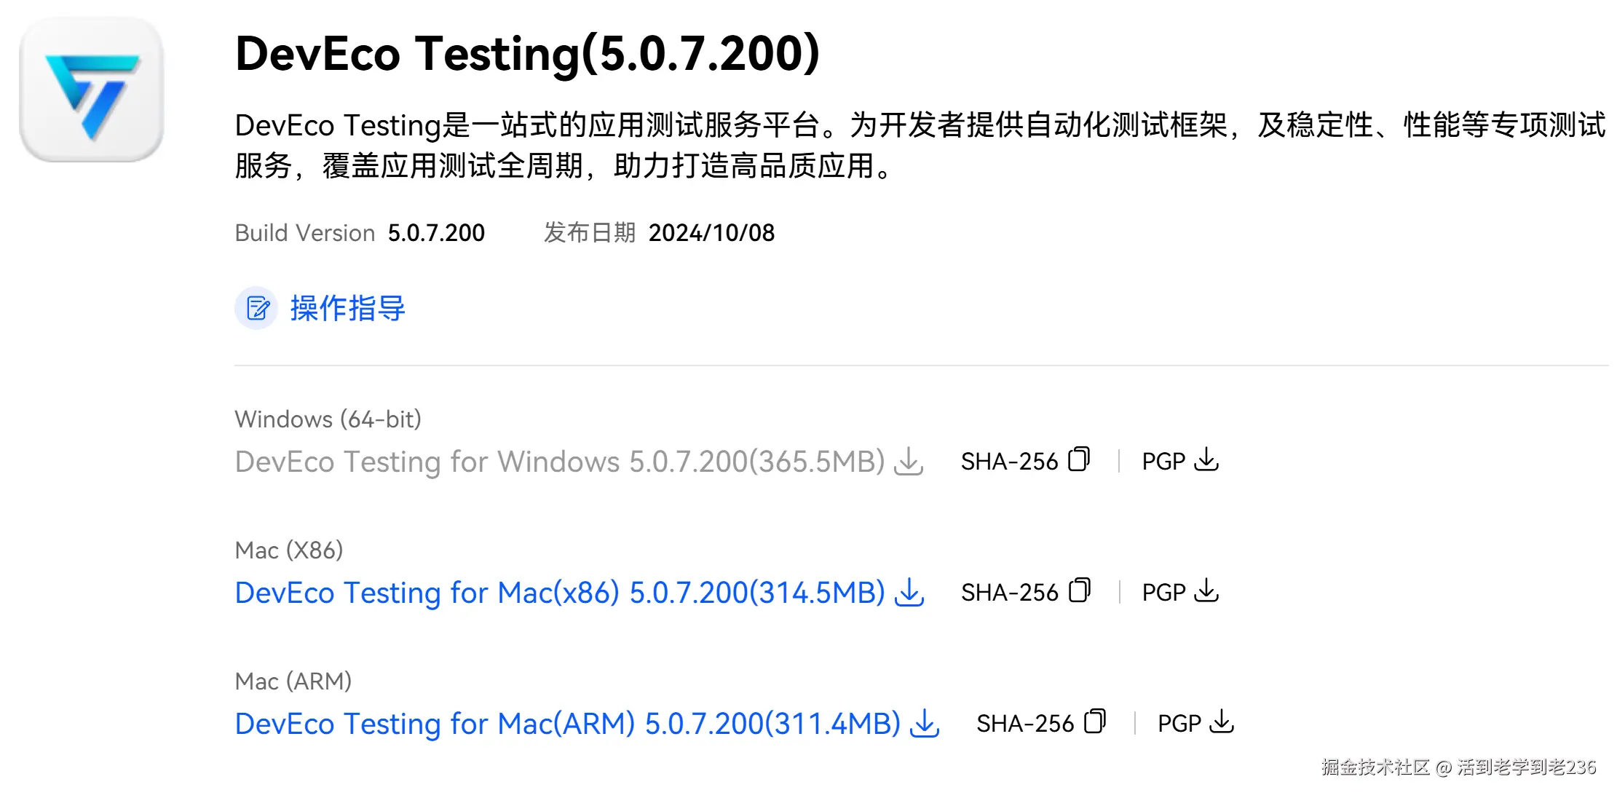The image size is (1617, 798).
Task: Click the SHA-256 label in Windows row
Action: tap(1009, 462)
